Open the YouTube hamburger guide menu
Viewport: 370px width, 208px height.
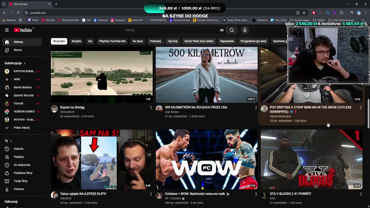click(x=7, y=30)
